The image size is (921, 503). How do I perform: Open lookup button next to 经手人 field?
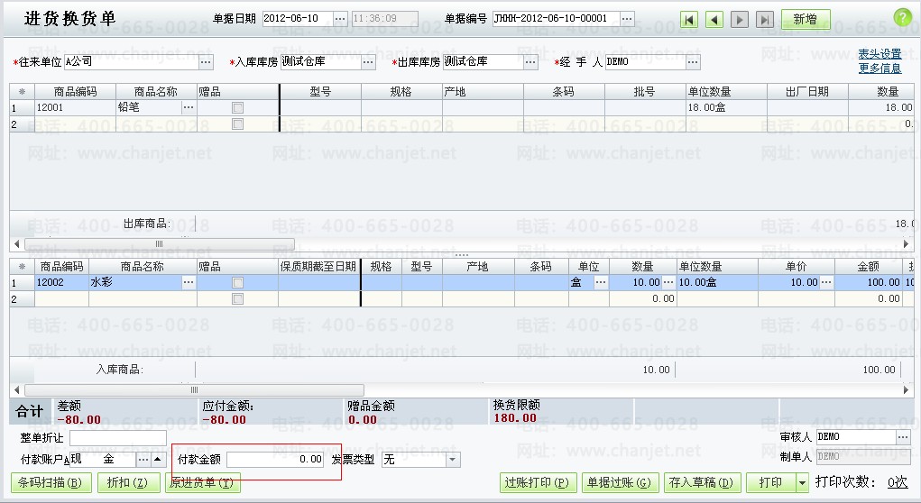coord(693,62)
